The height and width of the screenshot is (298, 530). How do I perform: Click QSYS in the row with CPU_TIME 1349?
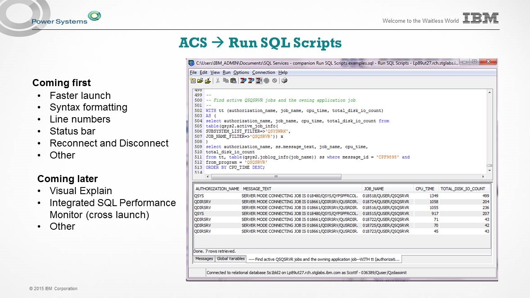click(199, 196)
